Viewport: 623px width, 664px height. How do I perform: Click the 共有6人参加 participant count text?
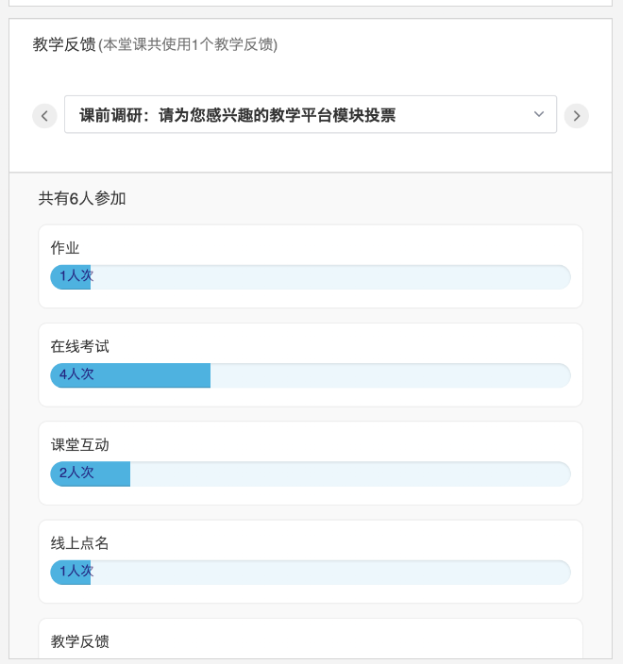coord(82,199)
